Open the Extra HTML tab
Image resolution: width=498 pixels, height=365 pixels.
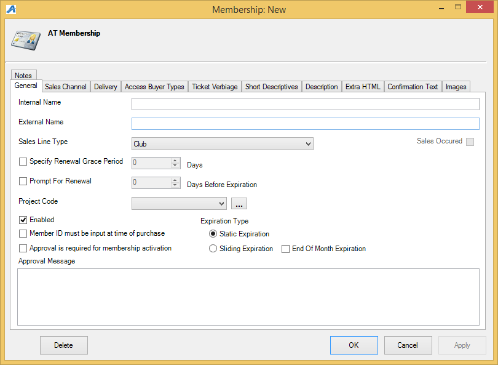point(363,87)
